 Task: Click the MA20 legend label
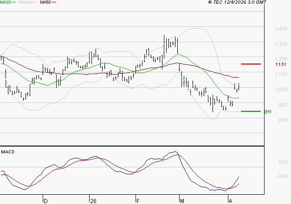(6, 3)
